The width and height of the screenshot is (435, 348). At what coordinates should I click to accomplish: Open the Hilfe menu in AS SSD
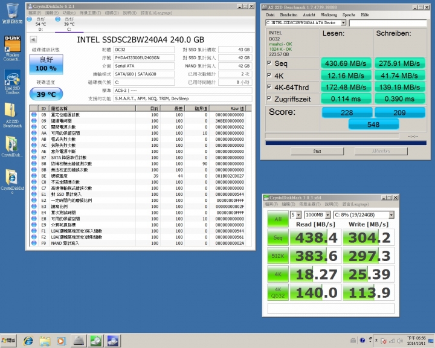coord(365,14)
